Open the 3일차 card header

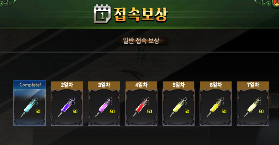click(104, 85)
